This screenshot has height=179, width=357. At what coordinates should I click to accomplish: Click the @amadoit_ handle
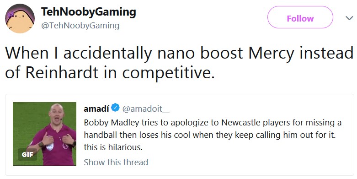tap(146, 109)
